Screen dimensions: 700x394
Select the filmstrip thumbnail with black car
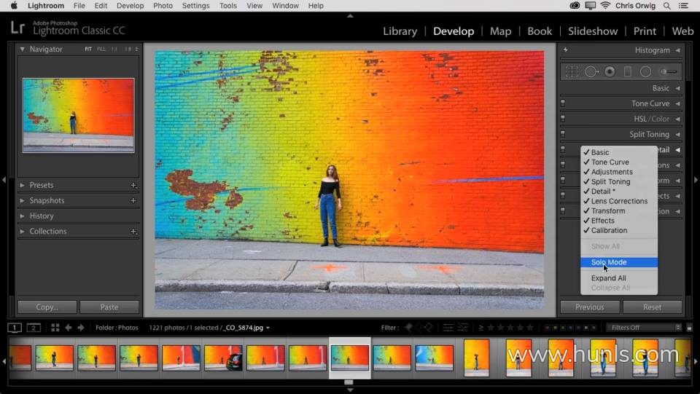[x=223, y=358]
